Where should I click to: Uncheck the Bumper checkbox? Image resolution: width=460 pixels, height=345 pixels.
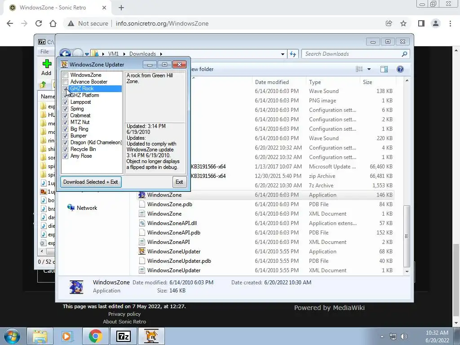click(x=66, y=136)
